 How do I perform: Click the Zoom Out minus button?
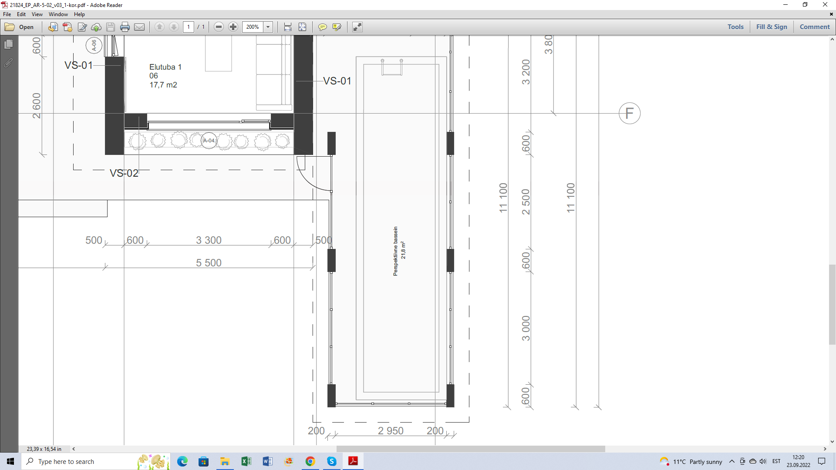pos(219,27)
